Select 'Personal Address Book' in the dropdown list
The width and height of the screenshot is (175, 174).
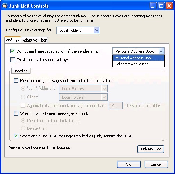(x=139, y=58)
